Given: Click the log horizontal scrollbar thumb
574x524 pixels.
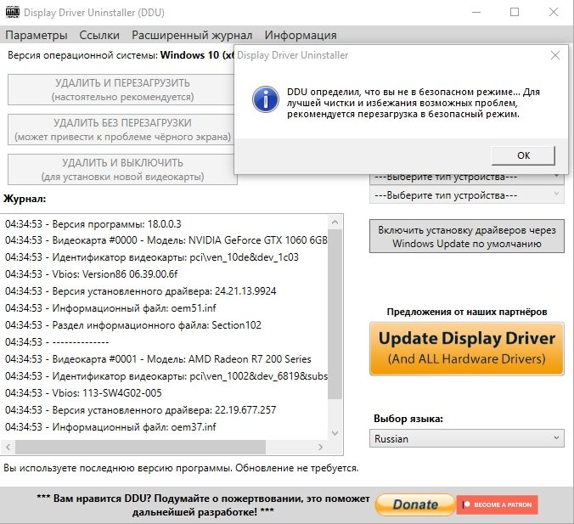Looking at the screenshot, I should pyautogui.click(x=140, y=447).
